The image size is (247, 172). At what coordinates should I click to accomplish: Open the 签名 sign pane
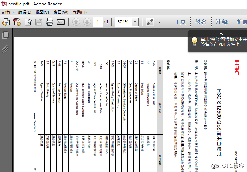[201, 22]
